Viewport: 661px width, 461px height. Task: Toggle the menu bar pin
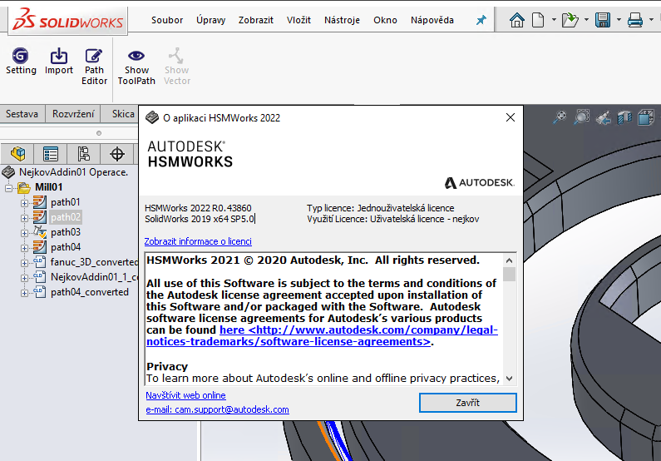click(x=481, y=20)
